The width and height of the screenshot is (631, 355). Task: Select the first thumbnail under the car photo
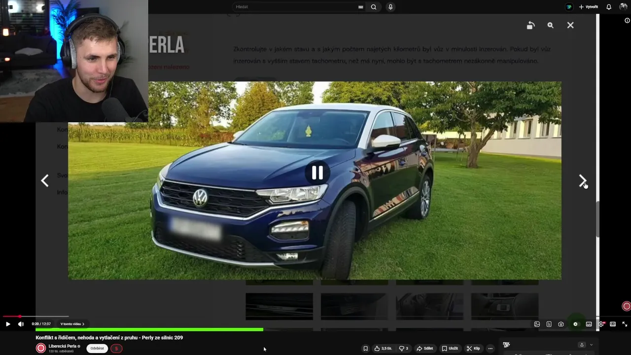tap(279, 306)
